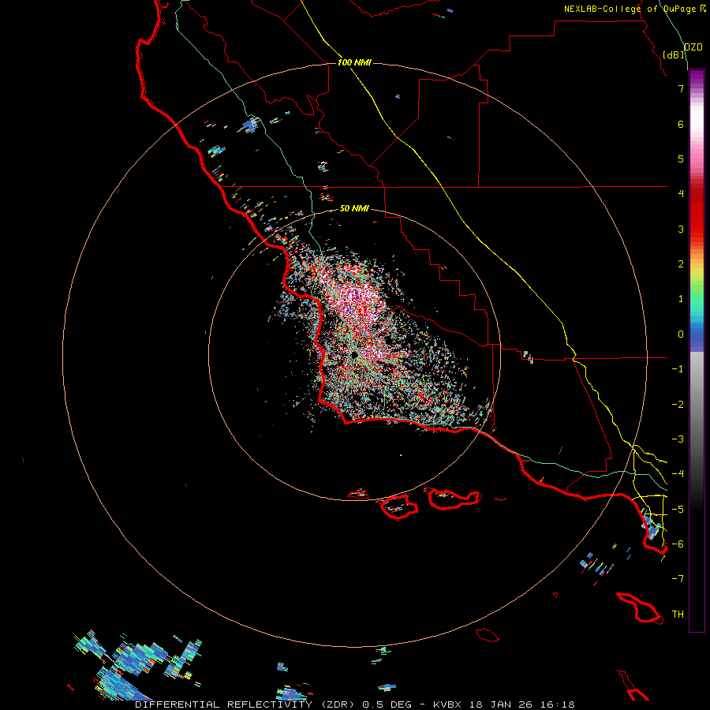Click the black radar site dot at ring center
This screenshot has height=710, width=710.
click(353, 357)
